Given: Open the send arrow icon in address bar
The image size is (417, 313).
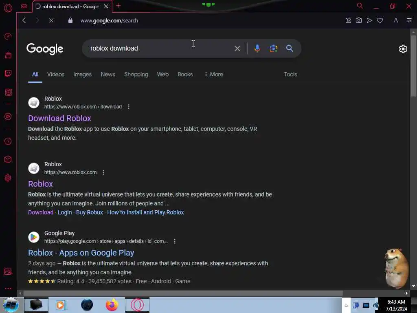Looking at the screenshot, I should pyautogui.click(x=369, y=20).
